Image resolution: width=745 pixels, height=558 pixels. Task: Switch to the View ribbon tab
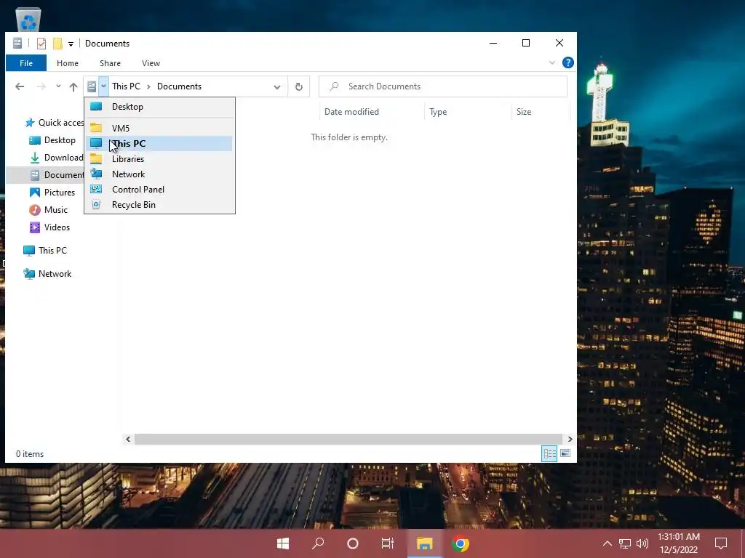point(151,63)
